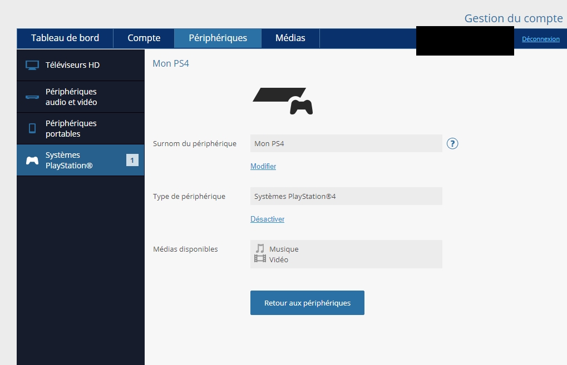Click the audio and video device icon
This screenshot has height=365, width=567.
tap(32, 97)
